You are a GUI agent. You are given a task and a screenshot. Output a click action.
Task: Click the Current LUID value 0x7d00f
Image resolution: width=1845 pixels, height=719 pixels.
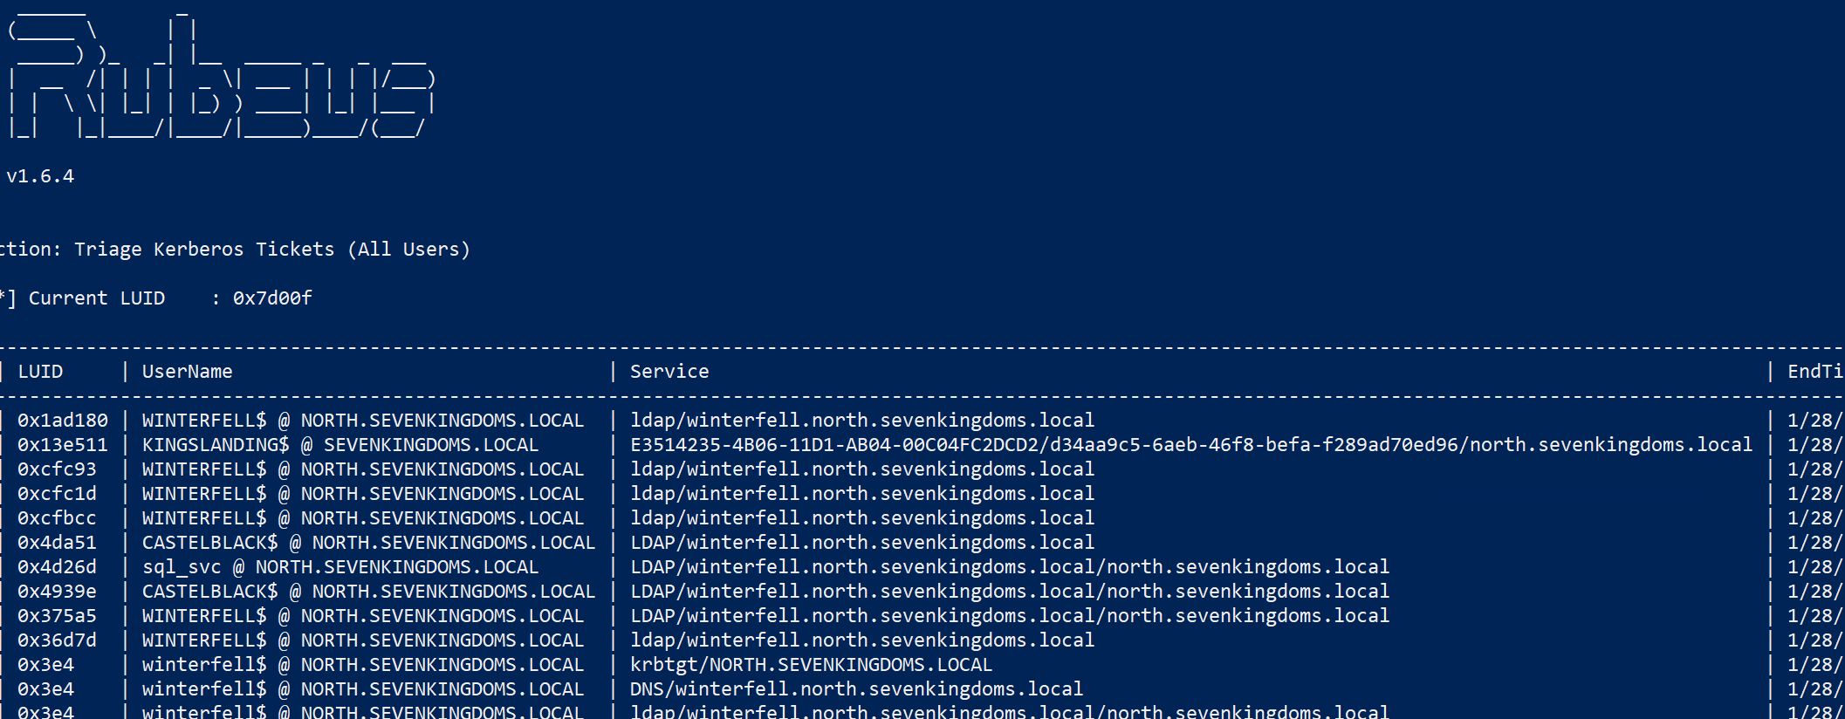point(272,298)
